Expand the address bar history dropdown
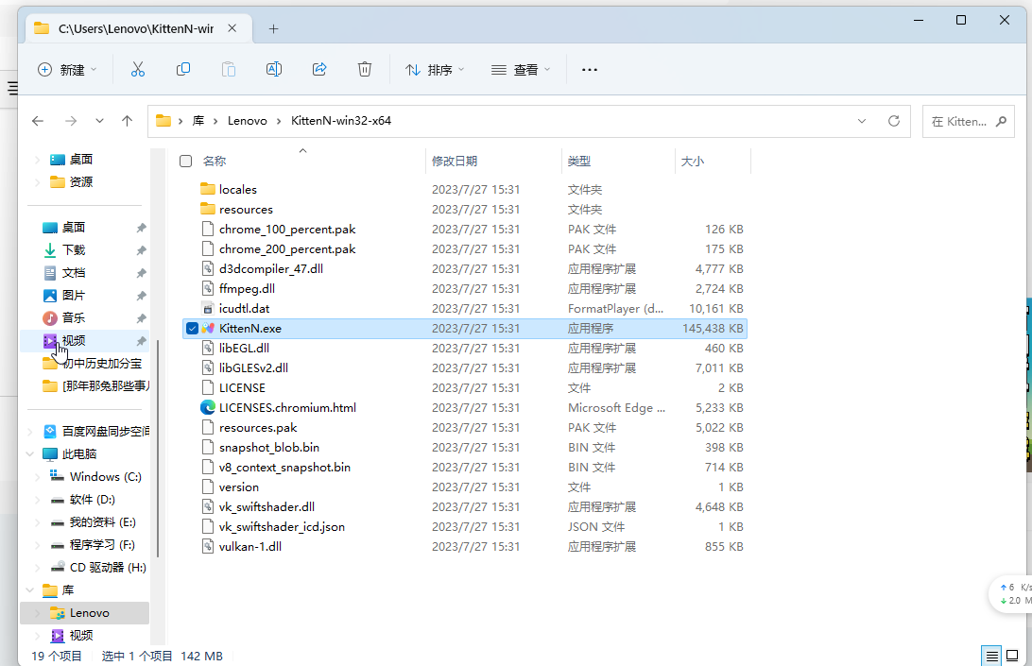The height and width of the screenshot is (666, 1032). point(862,121)
